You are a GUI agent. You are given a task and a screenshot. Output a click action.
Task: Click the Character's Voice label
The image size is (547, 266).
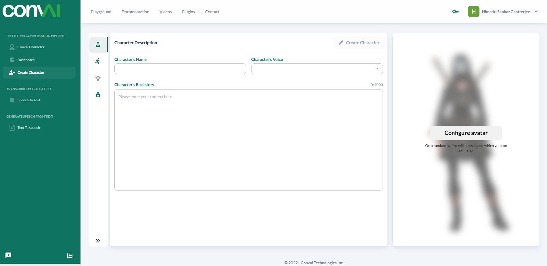click(267, 59)
